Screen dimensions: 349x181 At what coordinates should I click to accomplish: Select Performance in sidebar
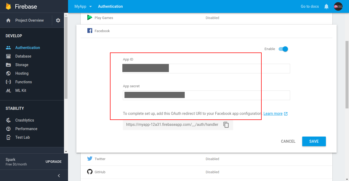click(26, 129)
